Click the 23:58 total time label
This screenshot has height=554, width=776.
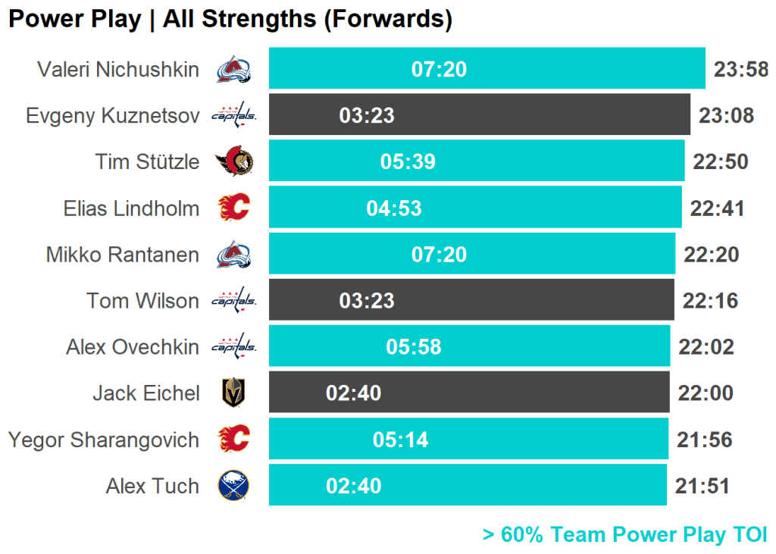pos(741,70)
